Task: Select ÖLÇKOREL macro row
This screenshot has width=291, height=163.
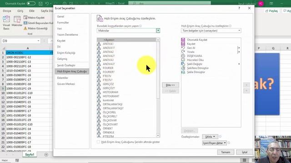Action: [126, 112]
